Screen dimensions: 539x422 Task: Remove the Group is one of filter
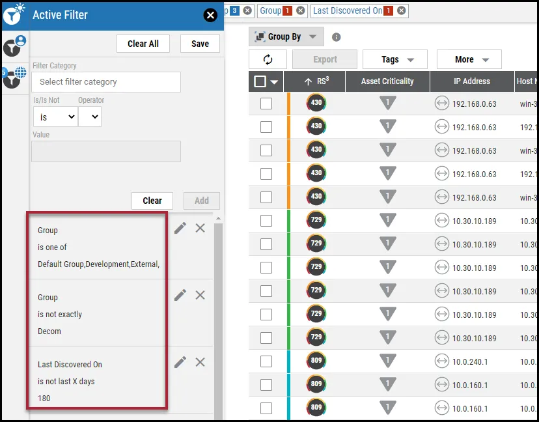pyautogui.click(x=200, y=228)
